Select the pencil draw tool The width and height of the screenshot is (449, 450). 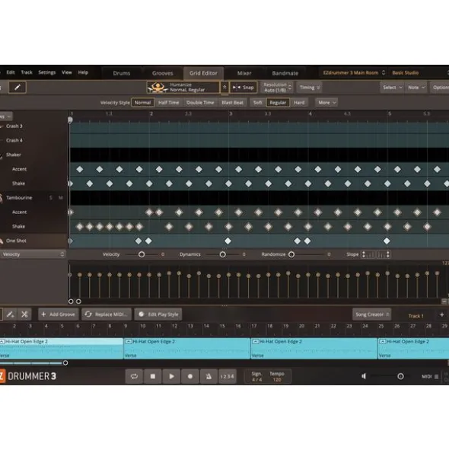click(18, 88)
